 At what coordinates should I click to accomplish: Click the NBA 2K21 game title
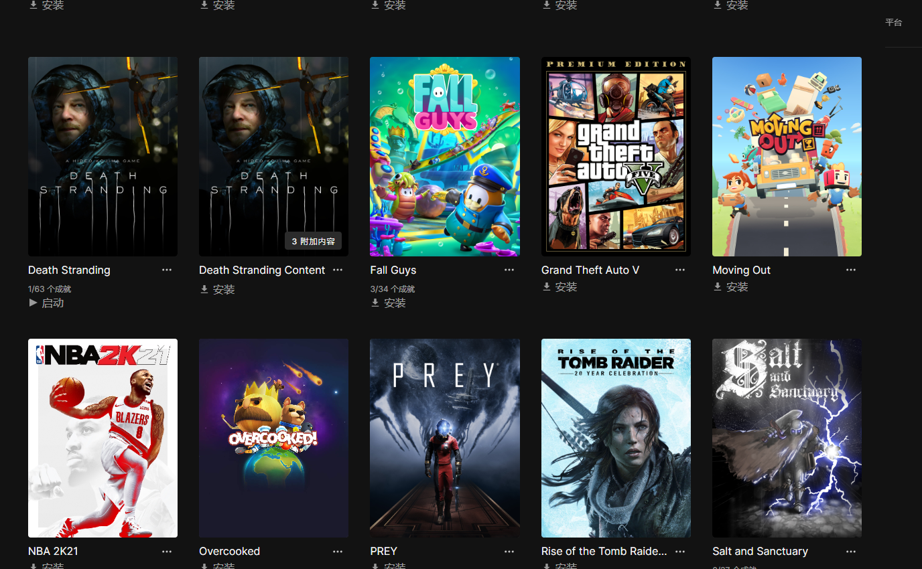pos(53,552)
